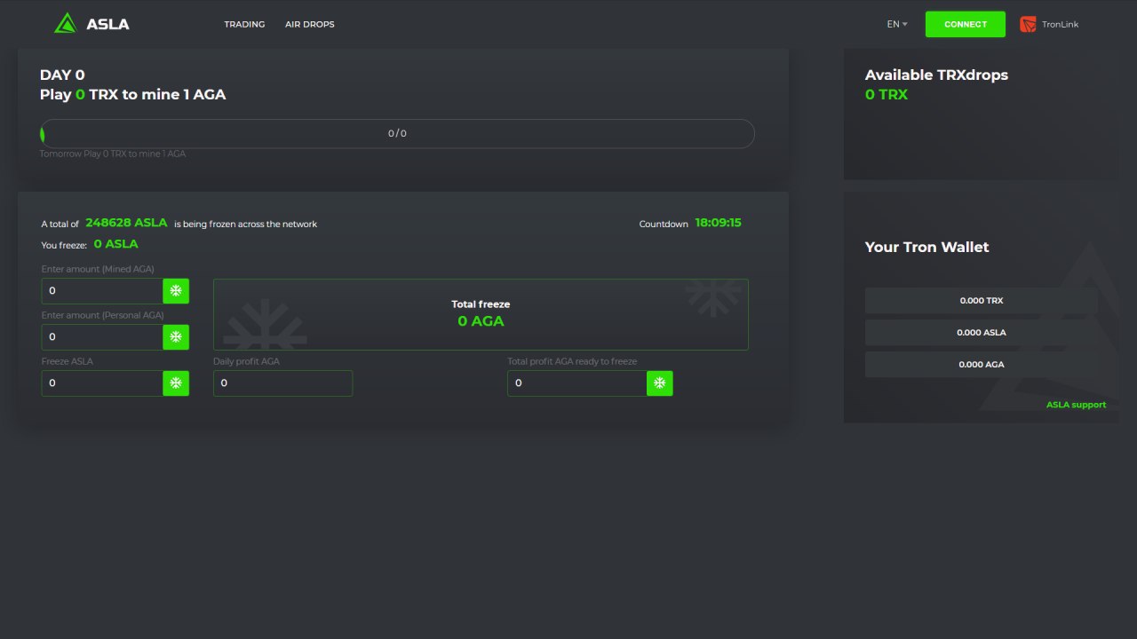Click the countdown timer 18:09:15

[x=718, y=223]
